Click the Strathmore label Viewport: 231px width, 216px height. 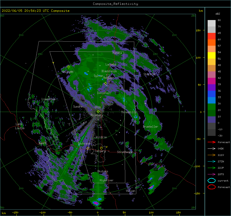tap(125, 152)
